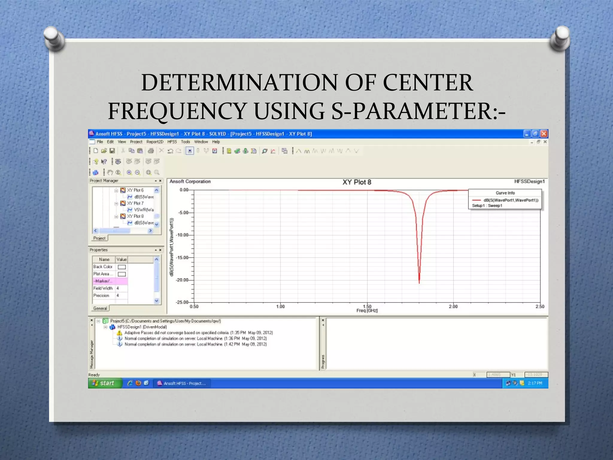
Task: Select the VSWR trace under XY Plot 7
Action: click(141, 210)
